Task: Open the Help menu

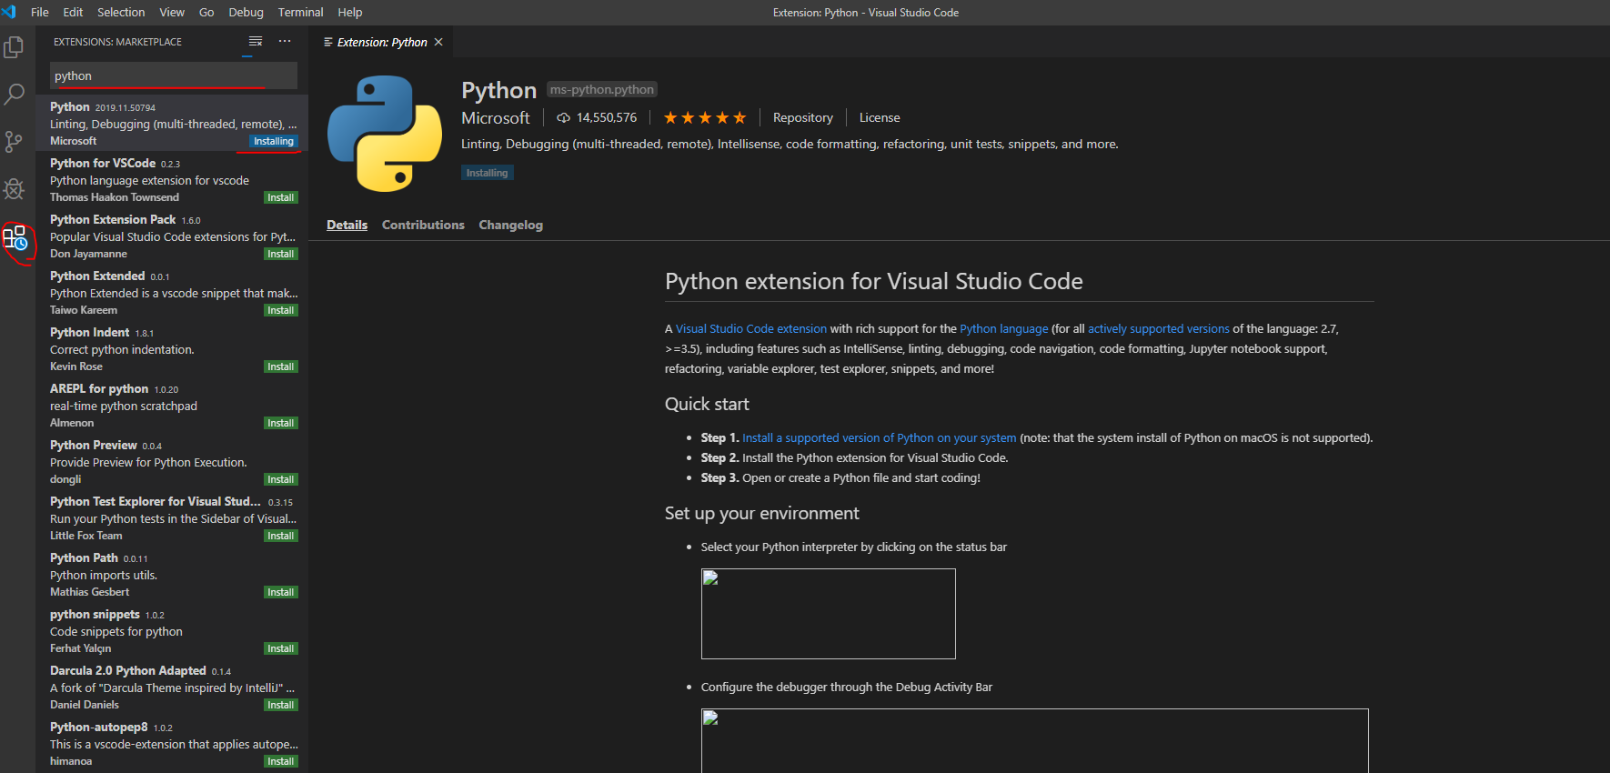Action: pyautogui.click(x=350, y=12)
